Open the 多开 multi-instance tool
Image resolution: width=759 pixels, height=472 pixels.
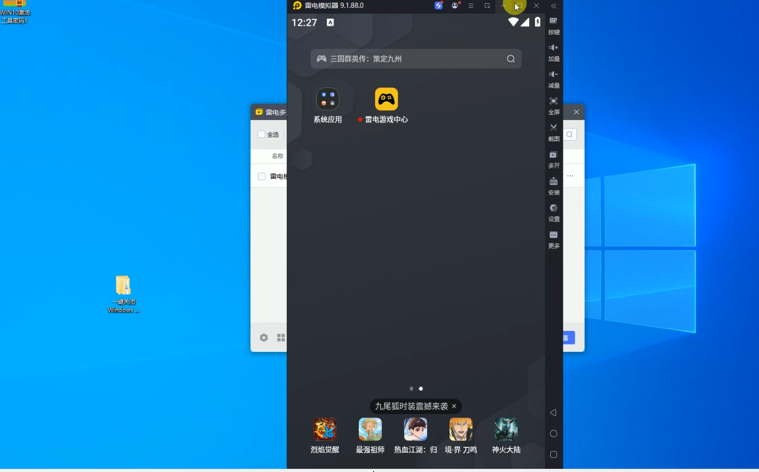click(553, 158)
